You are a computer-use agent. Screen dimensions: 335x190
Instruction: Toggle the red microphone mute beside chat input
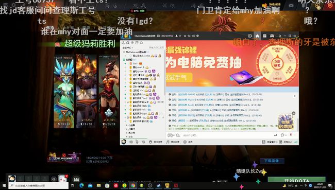point(291,135)
